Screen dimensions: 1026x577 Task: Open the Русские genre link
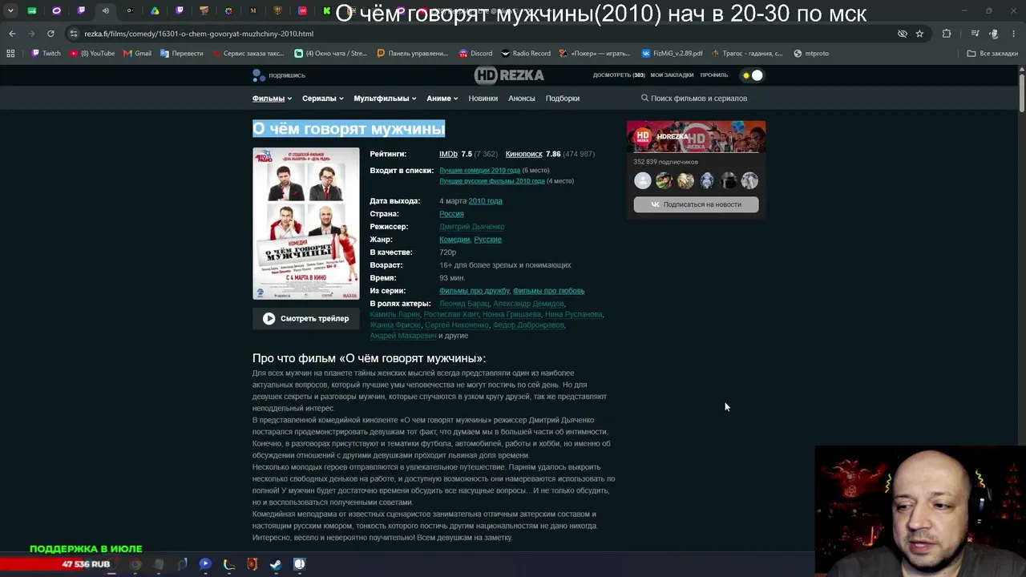coord(487,240)
